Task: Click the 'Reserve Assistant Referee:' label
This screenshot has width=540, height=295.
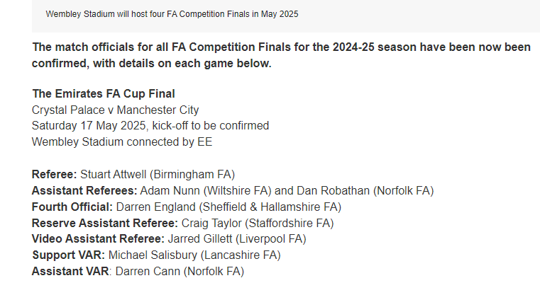Action: coord(105,223)
